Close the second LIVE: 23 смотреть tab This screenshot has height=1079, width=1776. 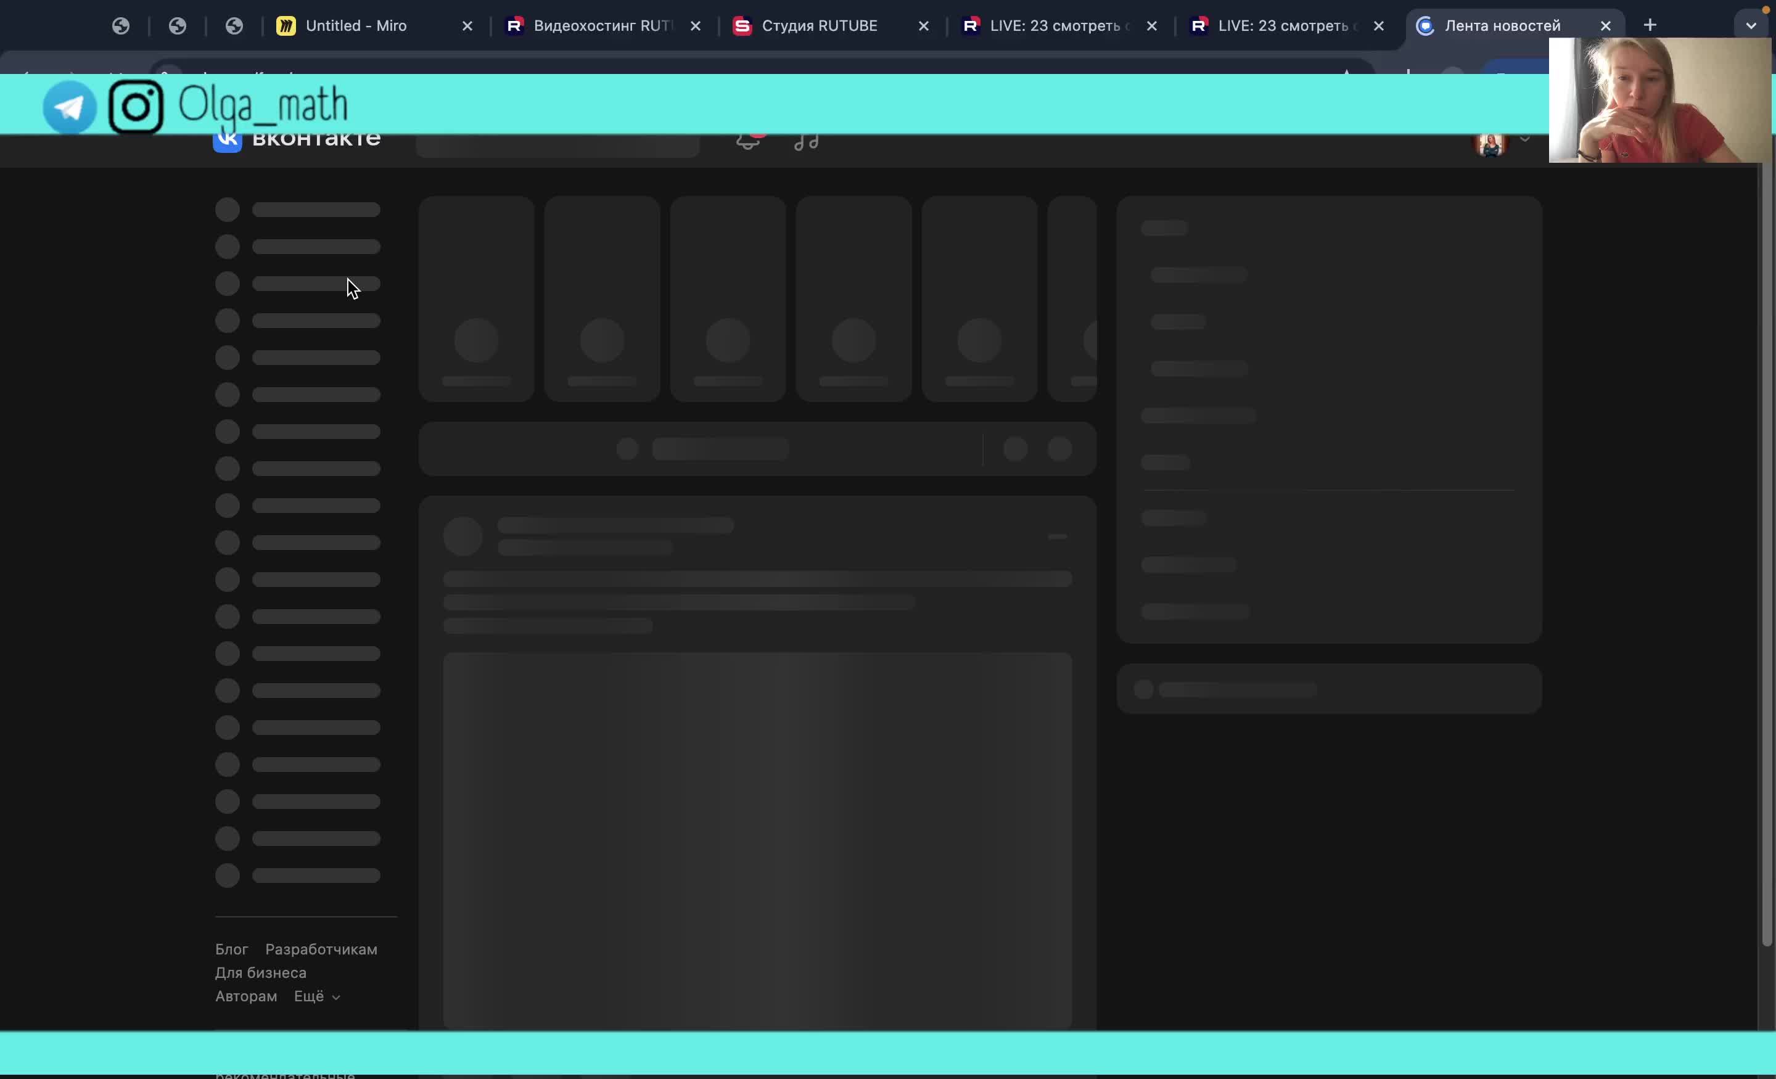[x=1379, y=26]
